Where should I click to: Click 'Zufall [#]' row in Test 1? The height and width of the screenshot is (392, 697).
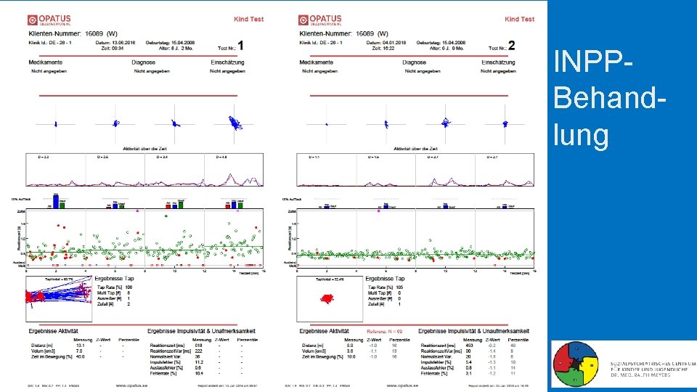click(114, 304)
